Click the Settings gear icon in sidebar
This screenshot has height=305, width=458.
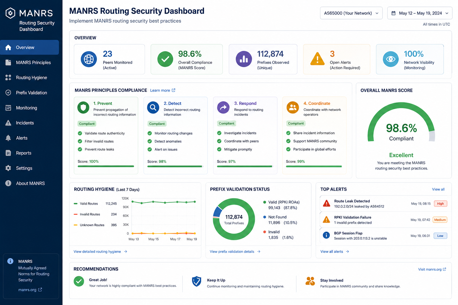8,168
